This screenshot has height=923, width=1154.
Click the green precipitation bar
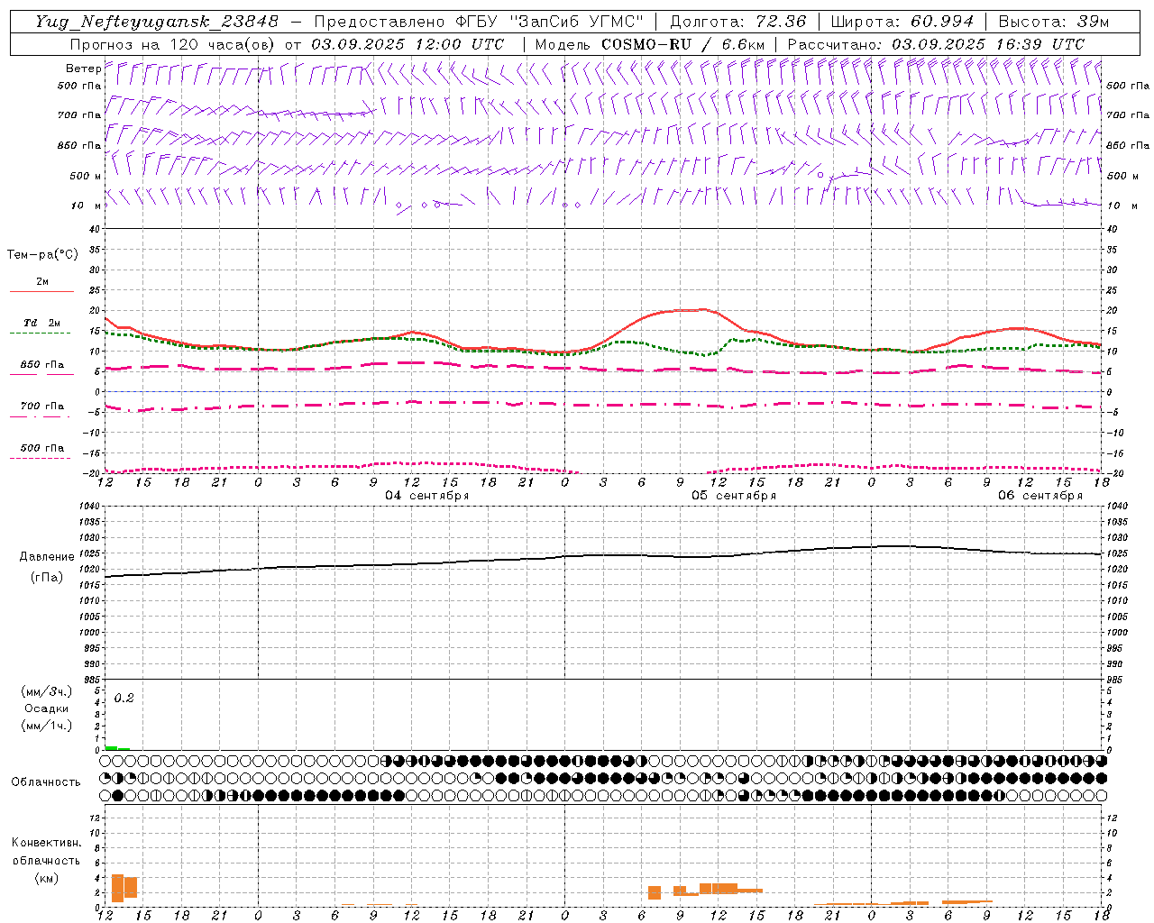(x=117, y=747)
